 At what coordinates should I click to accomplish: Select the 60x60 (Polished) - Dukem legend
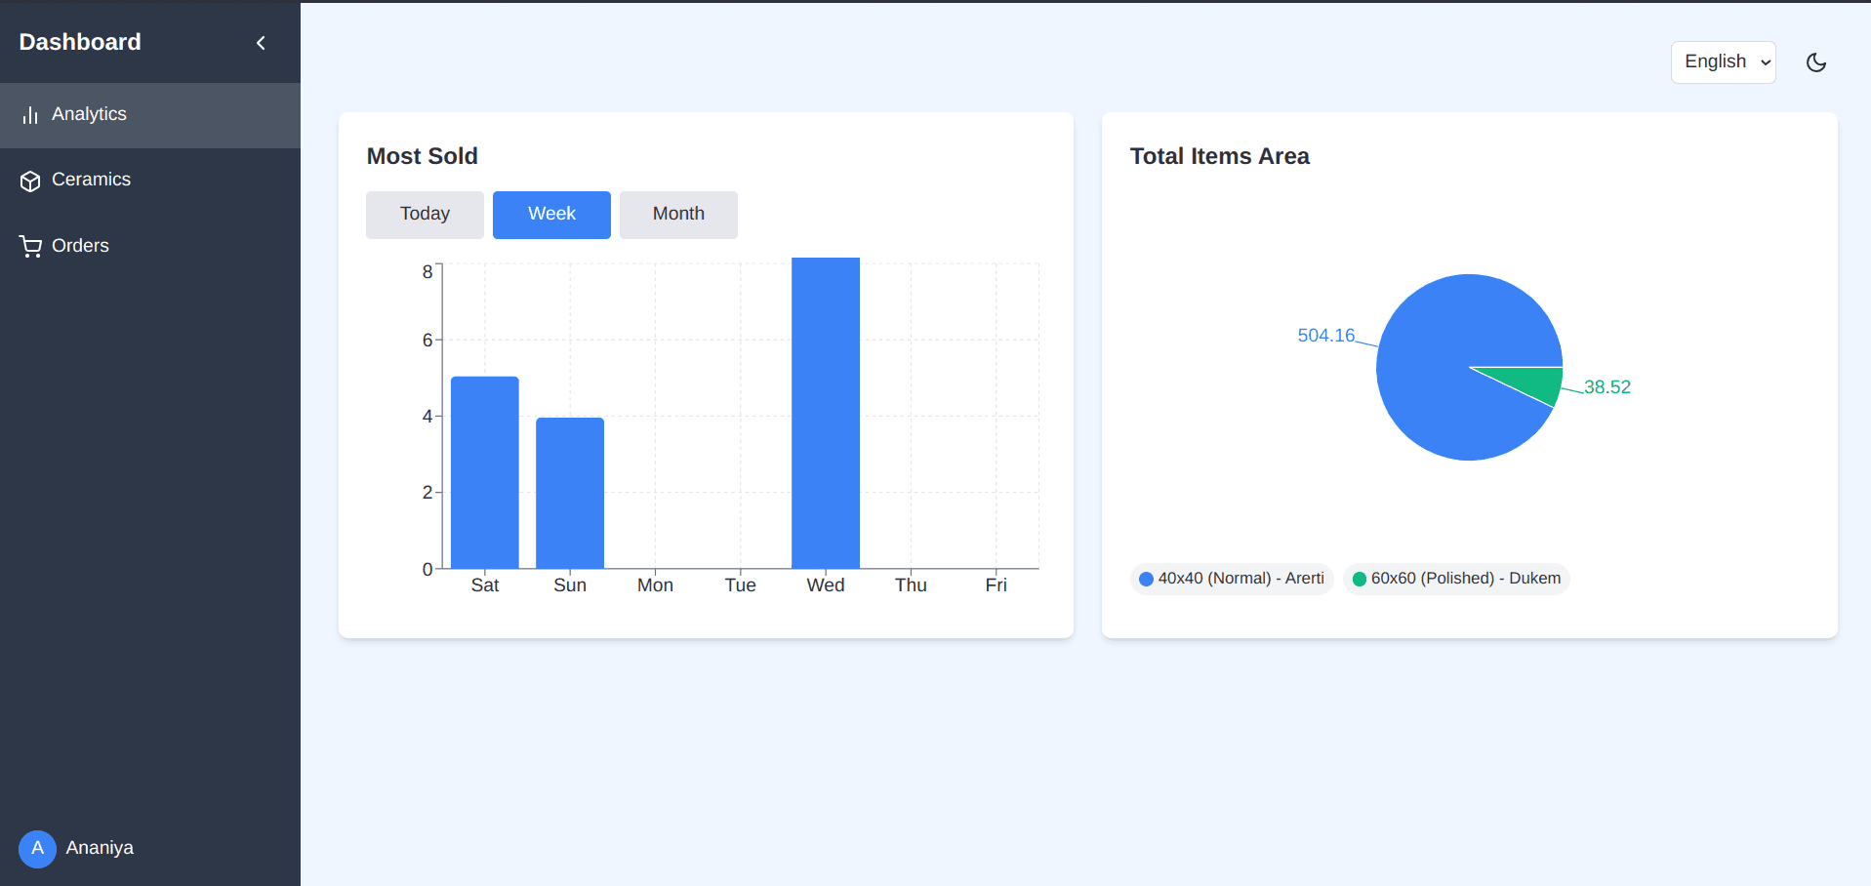(1456, 579)
